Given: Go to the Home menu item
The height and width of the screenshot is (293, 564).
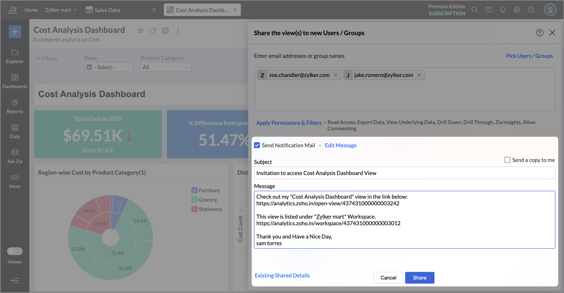Looking at the screenshot, I should pos(31,10).
